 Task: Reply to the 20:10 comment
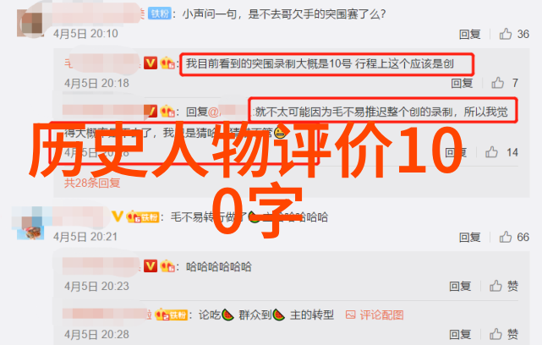pyautogui.click(x=470, y=34)
